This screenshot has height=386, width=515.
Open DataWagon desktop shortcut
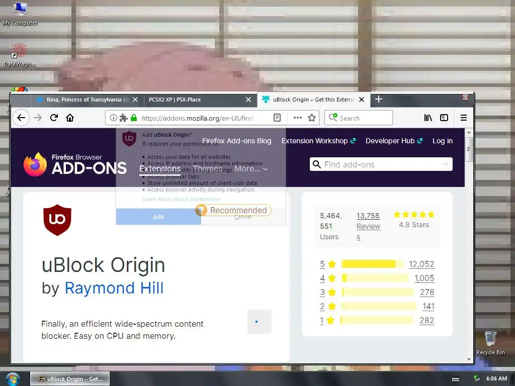coord(20,54)
